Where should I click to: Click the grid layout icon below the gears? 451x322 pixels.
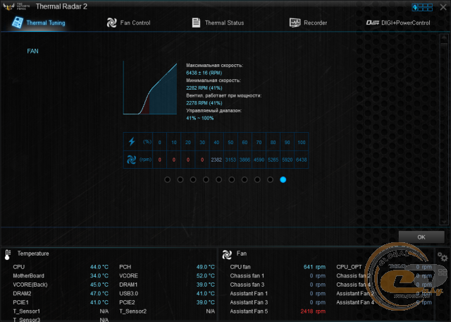[x=443, y=273]
